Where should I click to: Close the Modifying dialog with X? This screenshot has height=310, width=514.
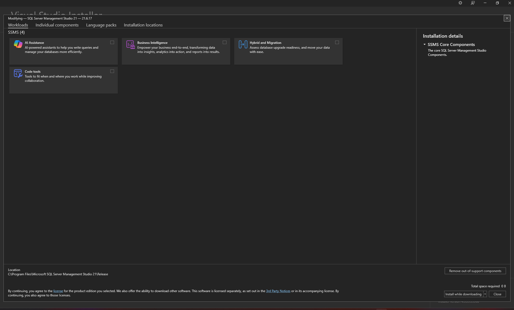(507, 18)
